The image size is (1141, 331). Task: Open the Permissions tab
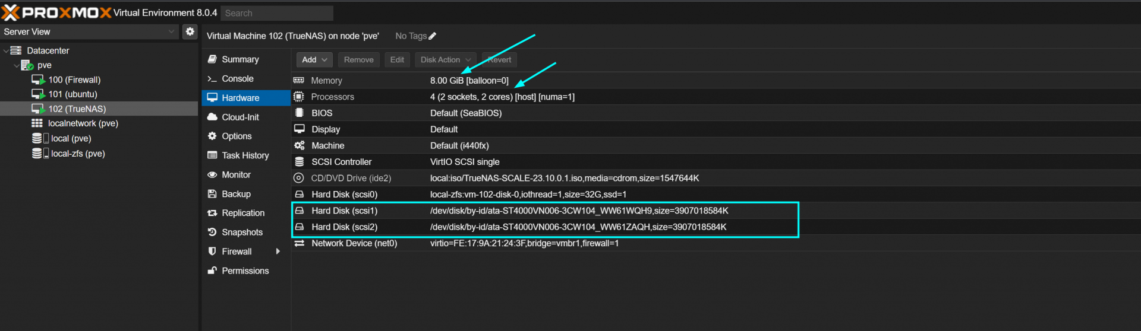pos(246,270)
